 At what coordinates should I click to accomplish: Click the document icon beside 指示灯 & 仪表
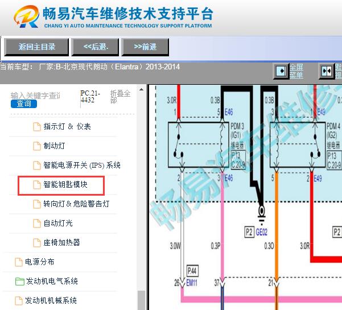click(37, 127)
